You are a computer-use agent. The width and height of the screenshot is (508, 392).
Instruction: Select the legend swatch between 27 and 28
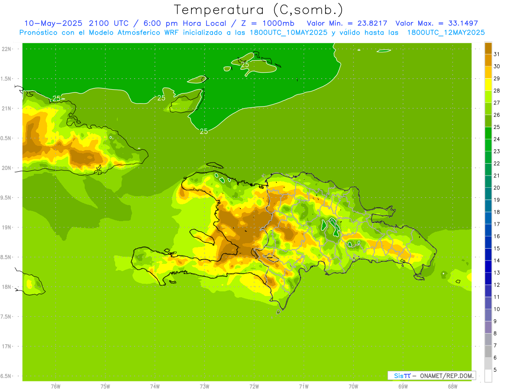[488, 96]
